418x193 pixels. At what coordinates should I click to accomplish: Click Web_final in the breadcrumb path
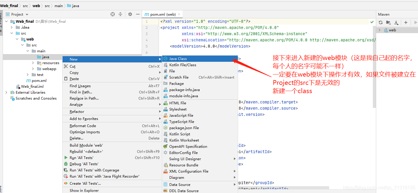pyautogui.click(x=9, y=6)
